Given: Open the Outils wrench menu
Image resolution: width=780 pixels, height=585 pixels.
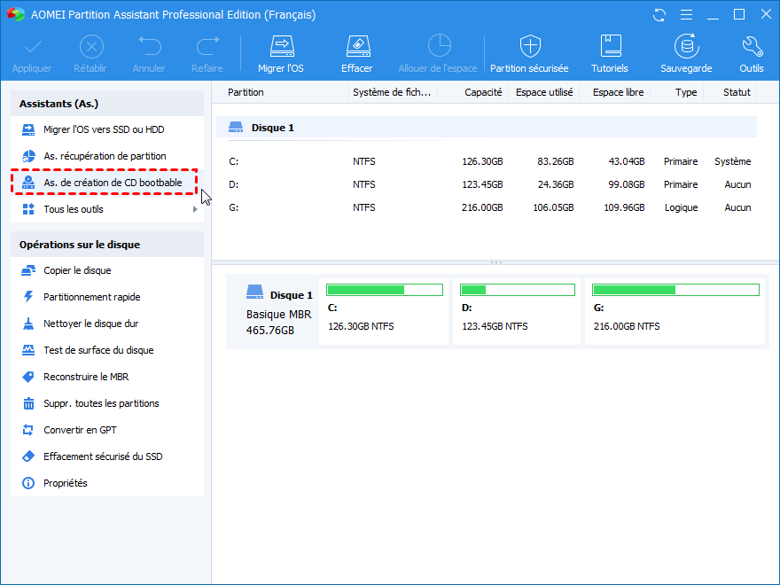Looking at the screenshot, I should [751, 54].
